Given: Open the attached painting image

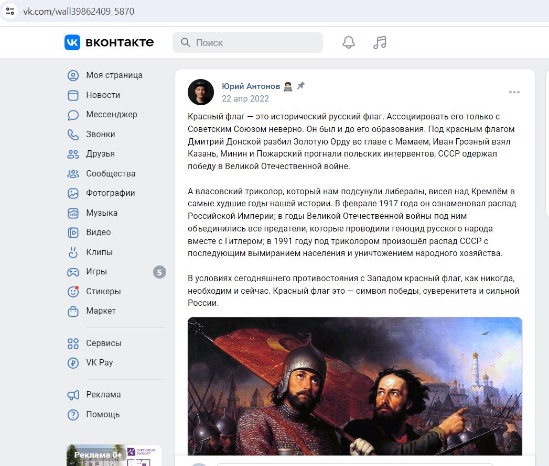Looking at the screenshot, I should point(354,386).
